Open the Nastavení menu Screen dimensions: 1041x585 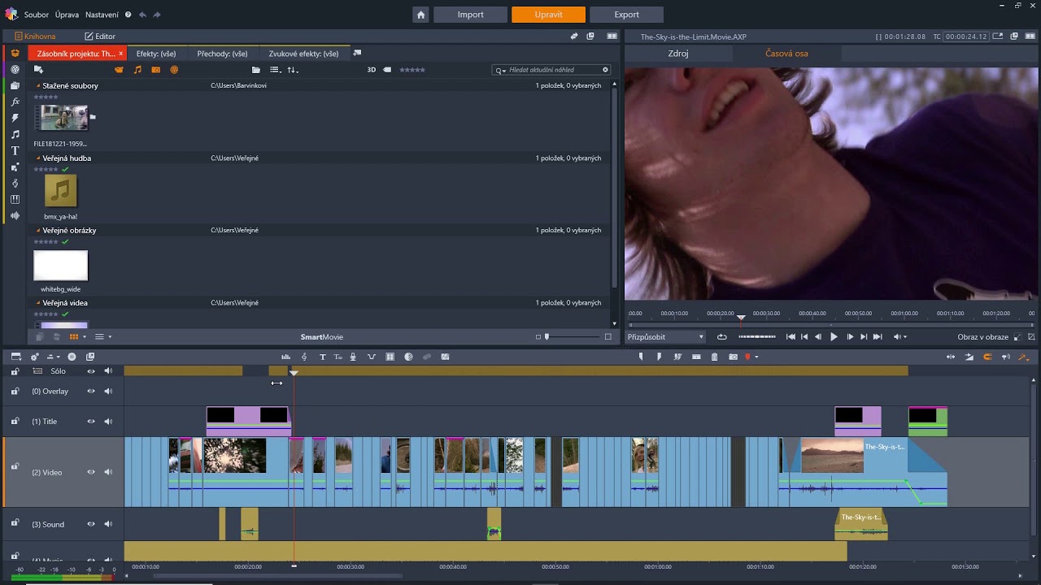click(x=102, y=15)
